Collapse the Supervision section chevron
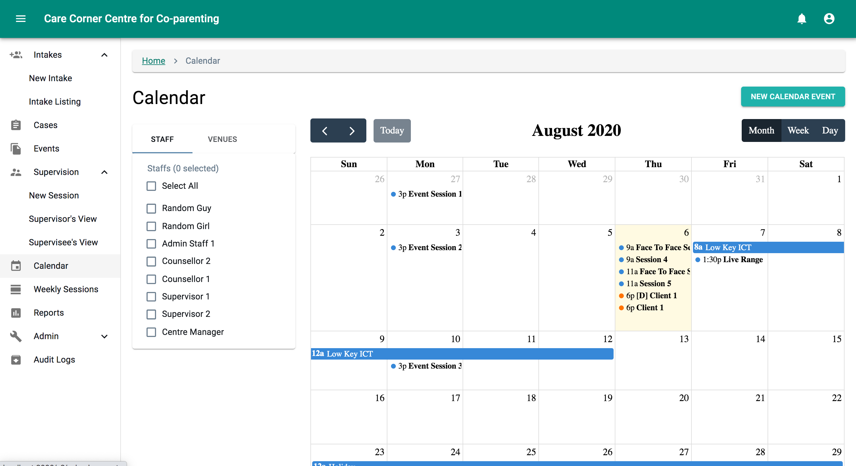The height and width of the screenshot is (466, 856). [x=104, y=172]
